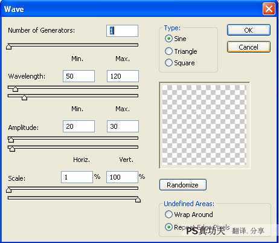
Task: Click the horizontal Scale slider handle
Action: (8, 190)
